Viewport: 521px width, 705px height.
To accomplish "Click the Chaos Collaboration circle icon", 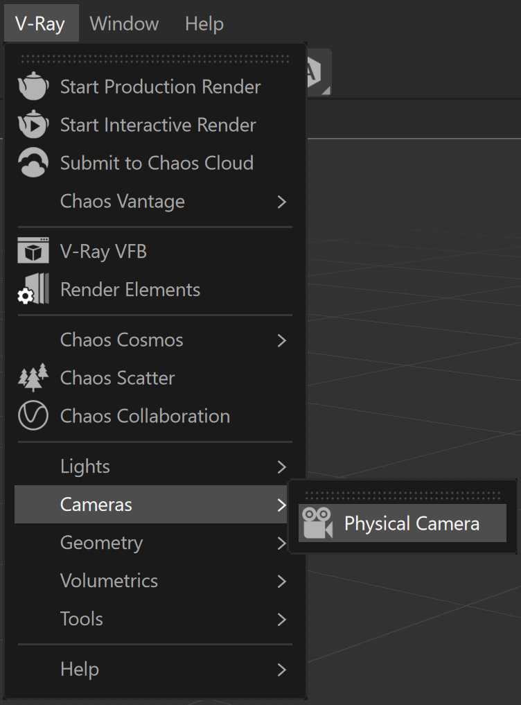I will click(x=33, y=416).
